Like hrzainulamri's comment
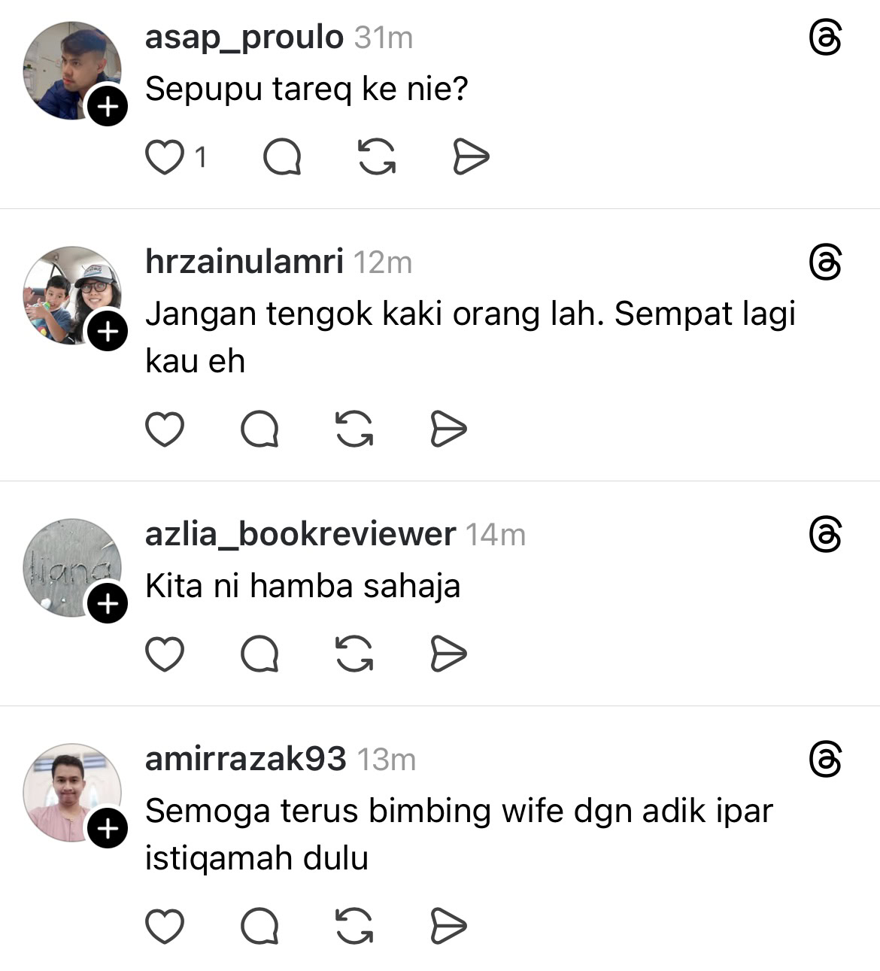 click(164, 429)
